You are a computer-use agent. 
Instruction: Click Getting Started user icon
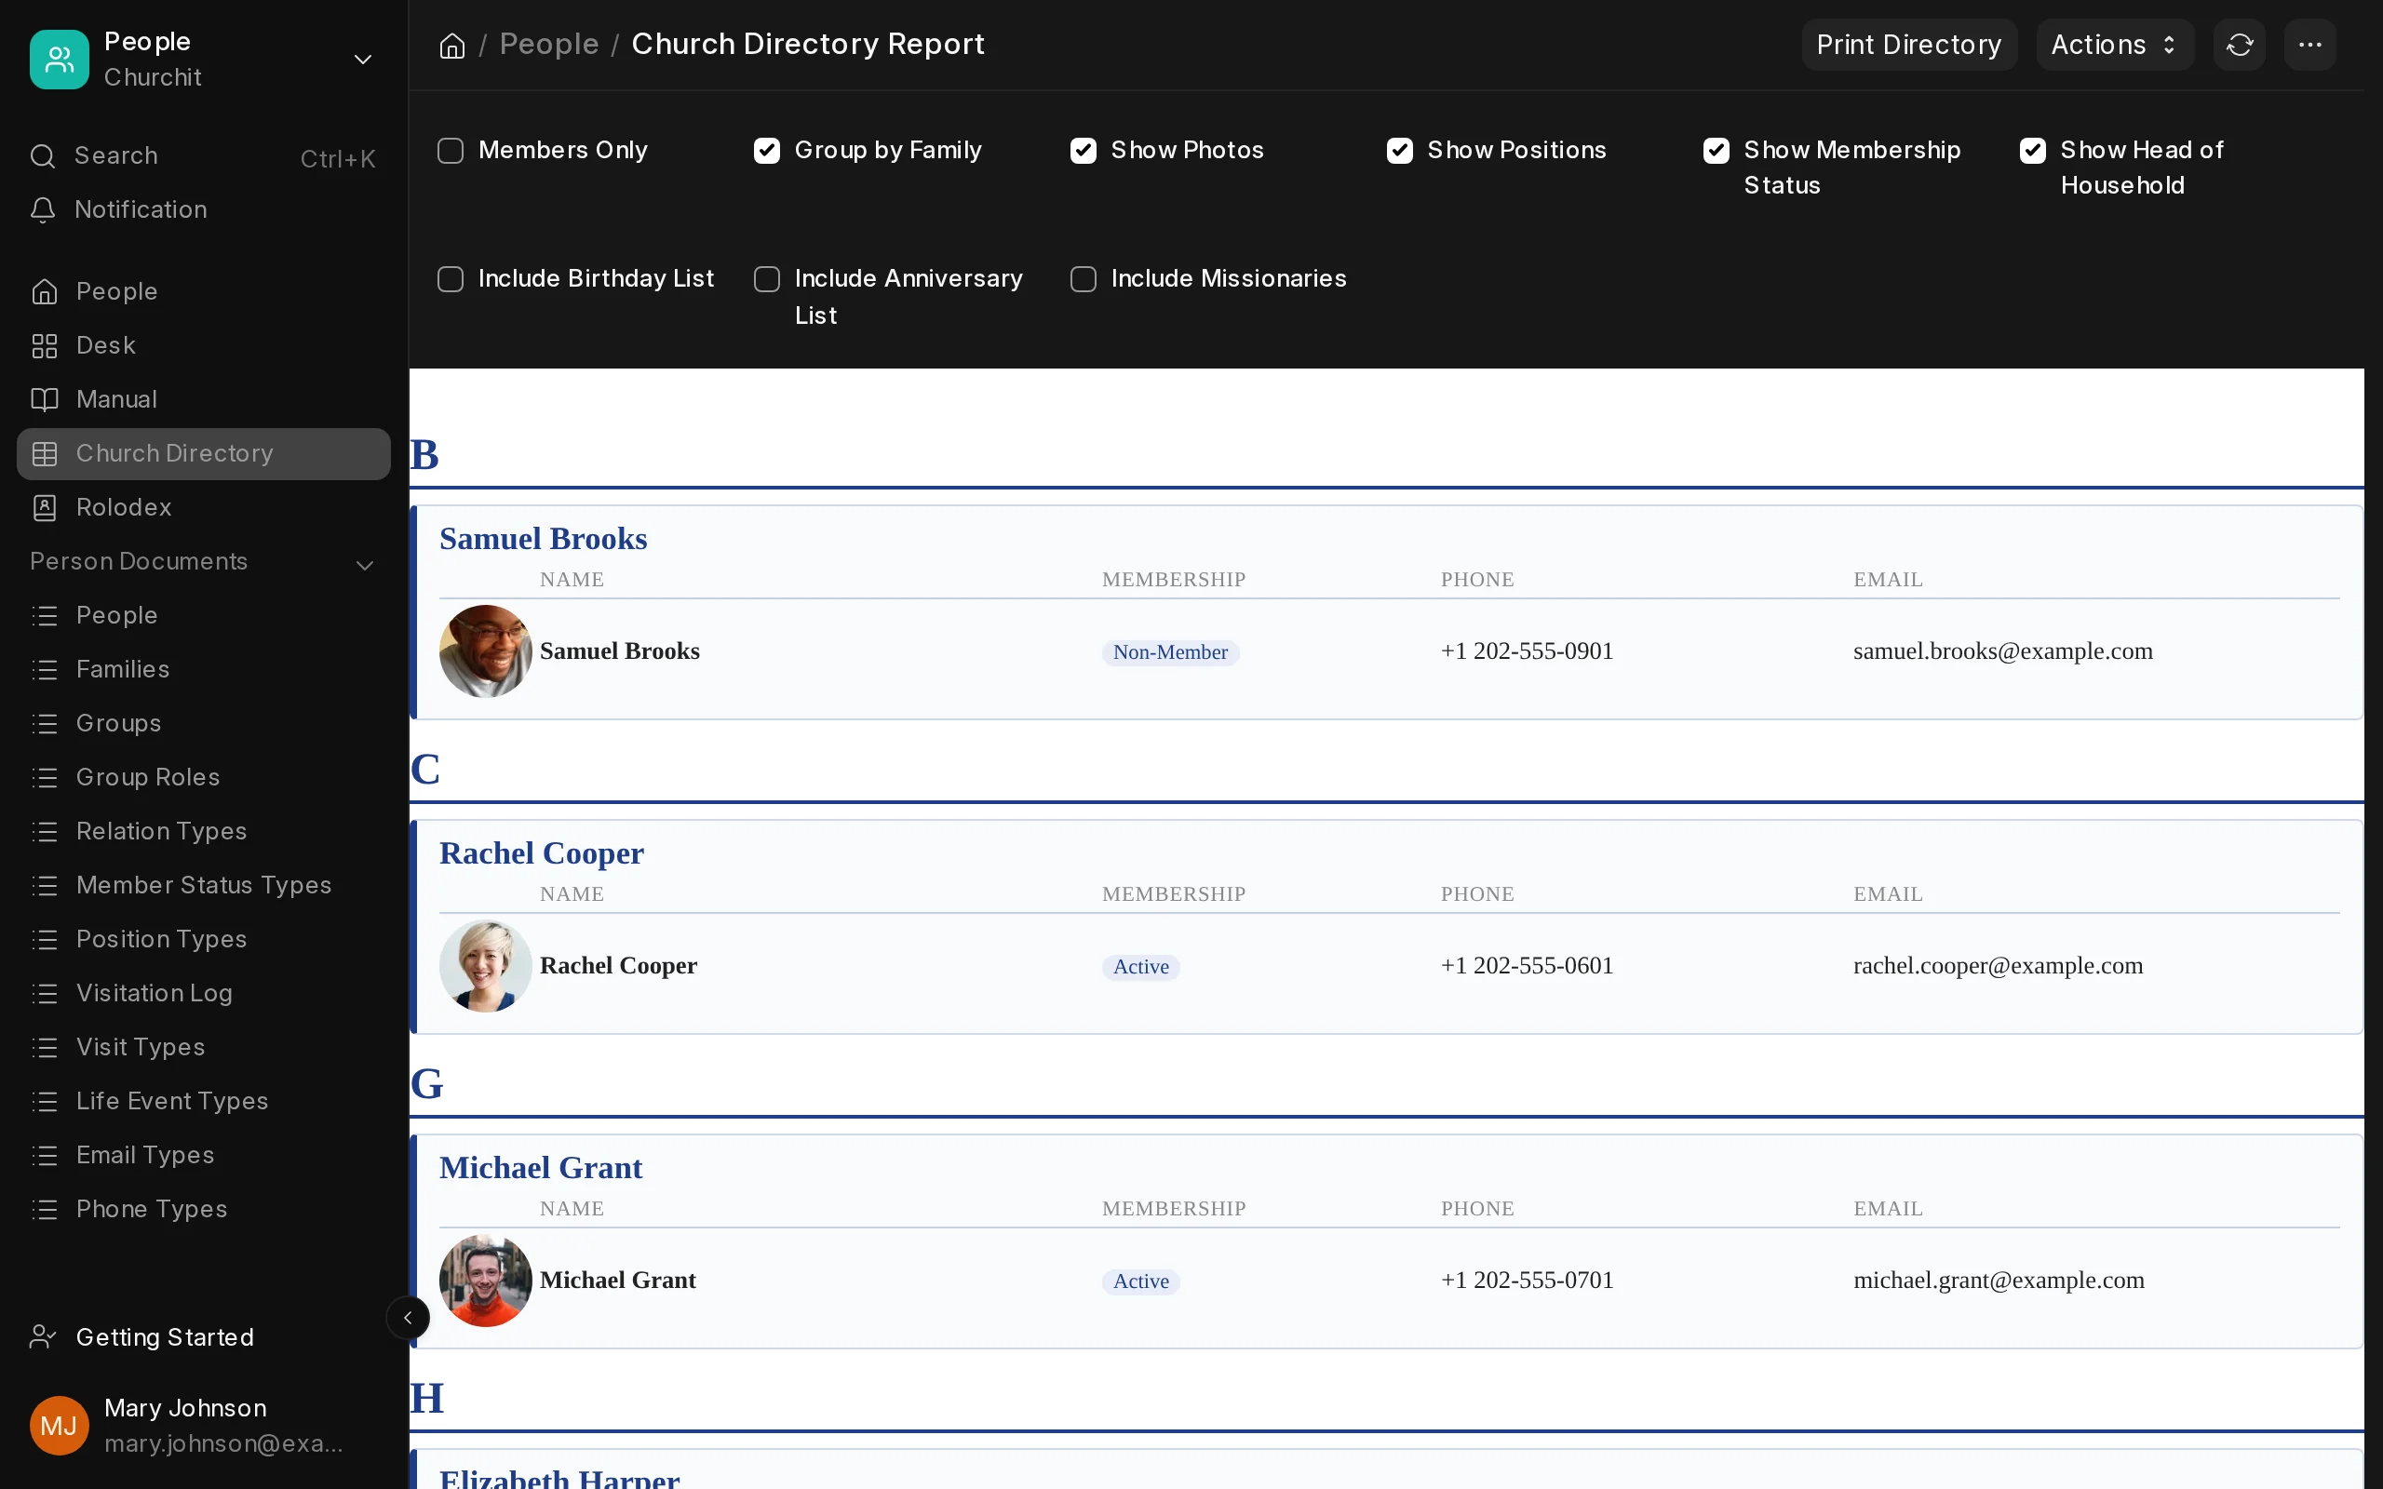[42, 1337]
